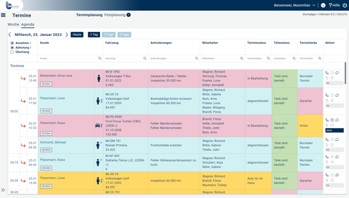Viewport: 349px width, 198px height.
Task: Toggle the Abholung checkbox
Action: (x=12, y=48)
